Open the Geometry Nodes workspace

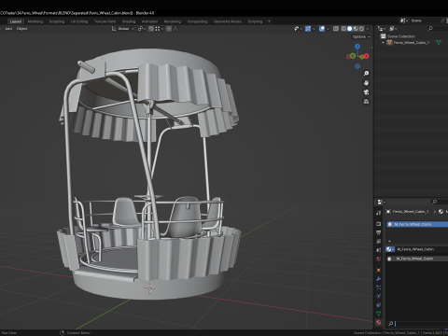228,21
